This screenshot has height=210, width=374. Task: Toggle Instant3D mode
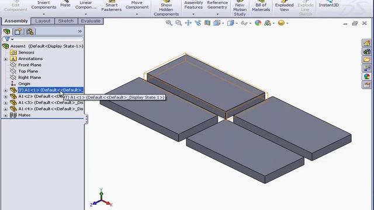328,4
